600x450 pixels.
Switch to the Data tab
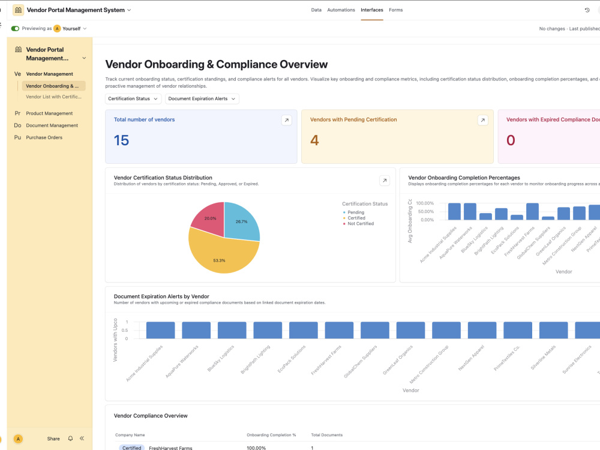click(x=316, y=10)
